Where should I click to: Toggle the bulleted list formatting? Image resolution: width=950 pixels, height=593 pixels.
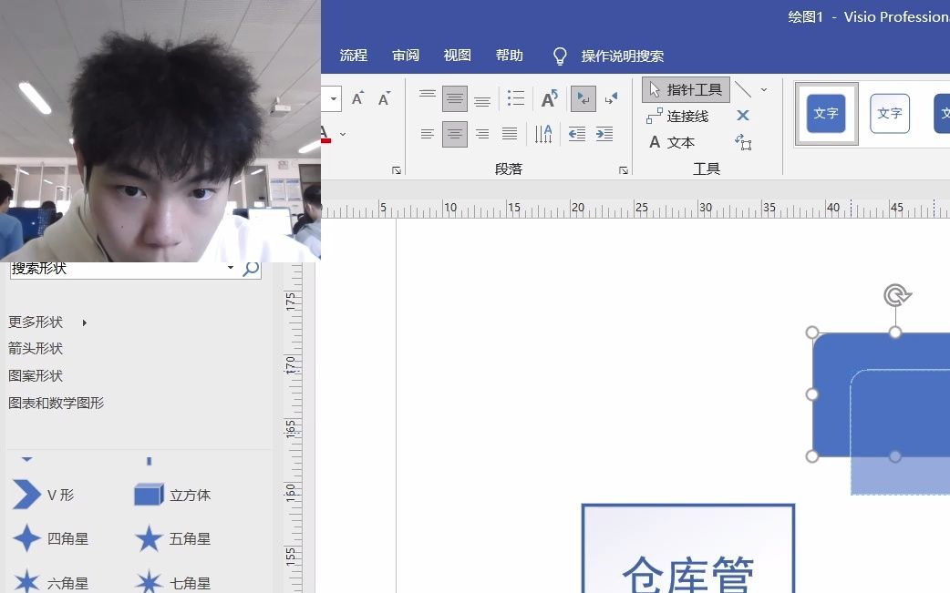point(516,97)
